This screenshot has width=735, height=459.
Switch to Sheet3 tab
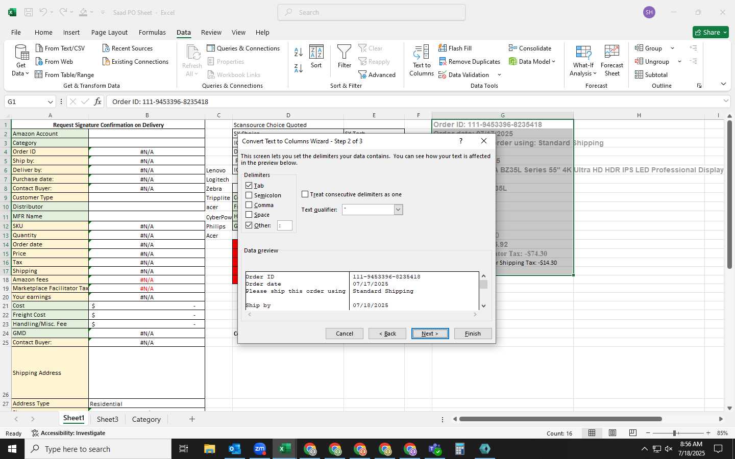tap(108, 419)
